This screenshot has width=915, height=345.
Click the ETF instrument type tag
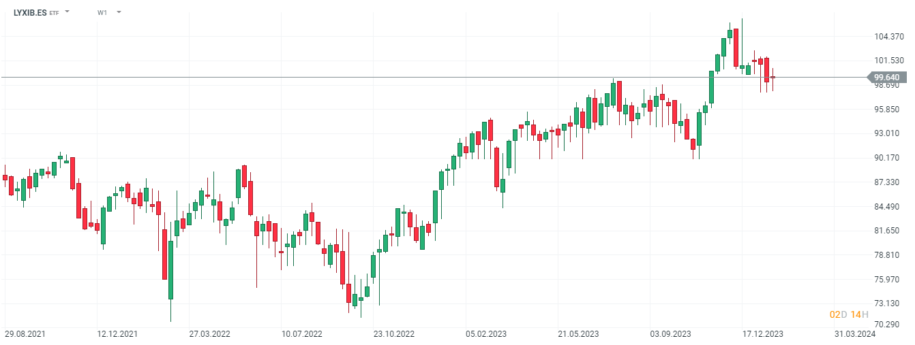click(55, 13)
